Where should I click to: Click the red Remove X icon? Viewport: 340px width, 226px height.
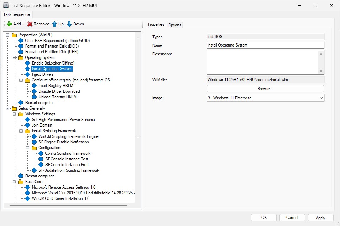pyautogui.click(x=30, y=24)
